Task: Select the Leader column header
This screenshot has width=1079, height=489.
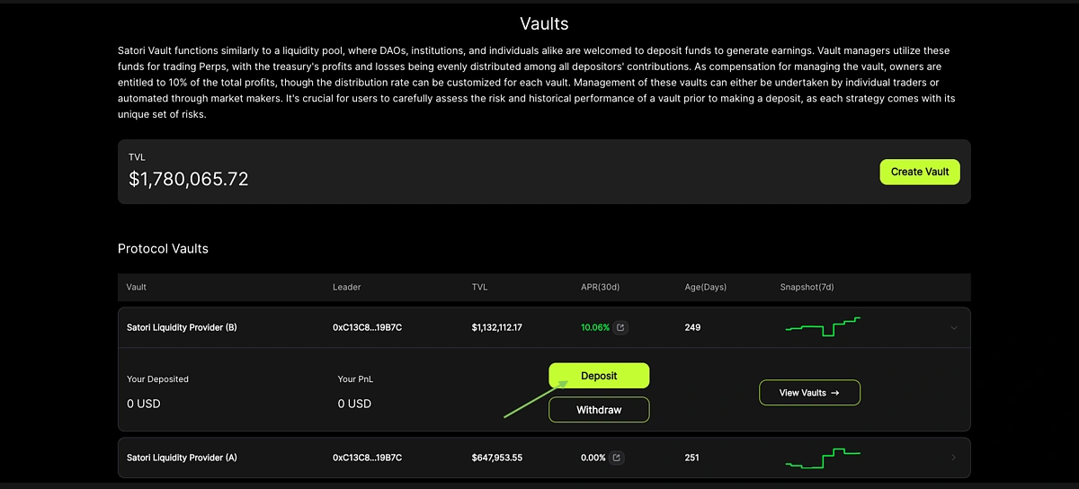Action: pyautogui.click(x=347, y=287)
